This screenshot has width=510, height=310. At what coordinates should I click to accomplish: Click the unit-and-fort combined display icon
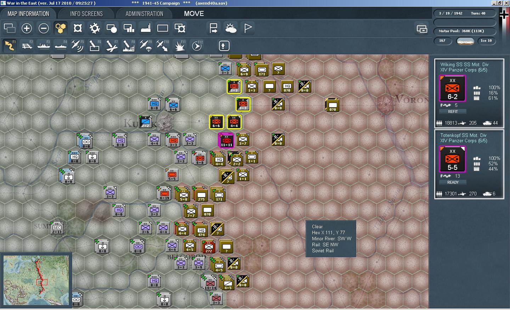tap(180, 28)
